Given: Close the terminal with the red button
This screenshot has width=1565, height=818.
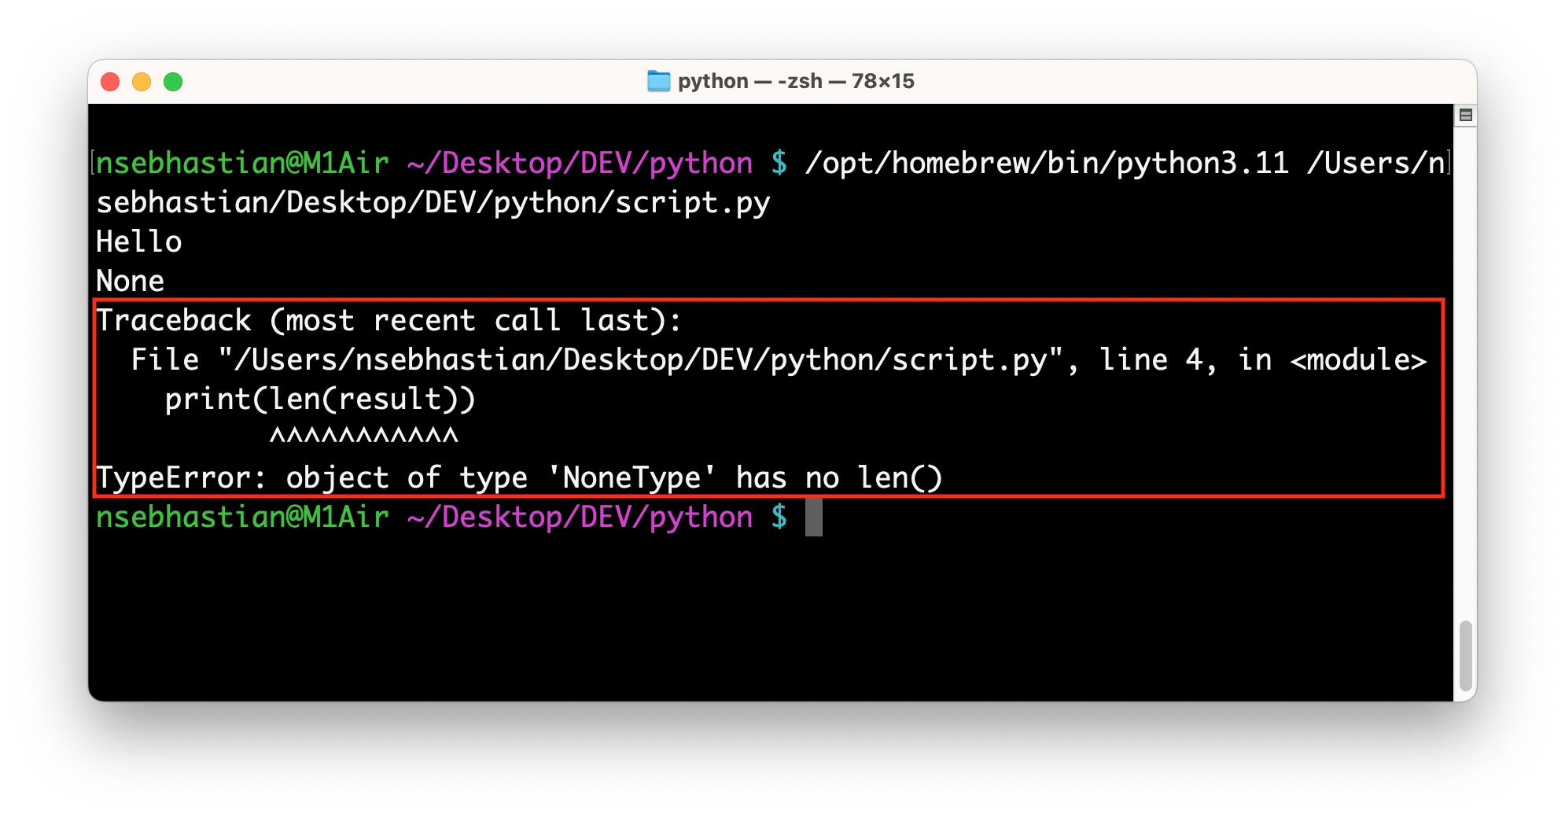Looking at the screenshot, I should click(x=110, y=82).
